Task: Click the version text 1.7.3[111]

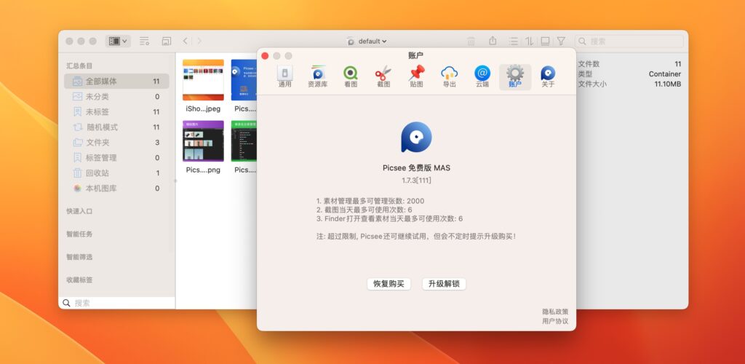Action: (x=416, y=181)
